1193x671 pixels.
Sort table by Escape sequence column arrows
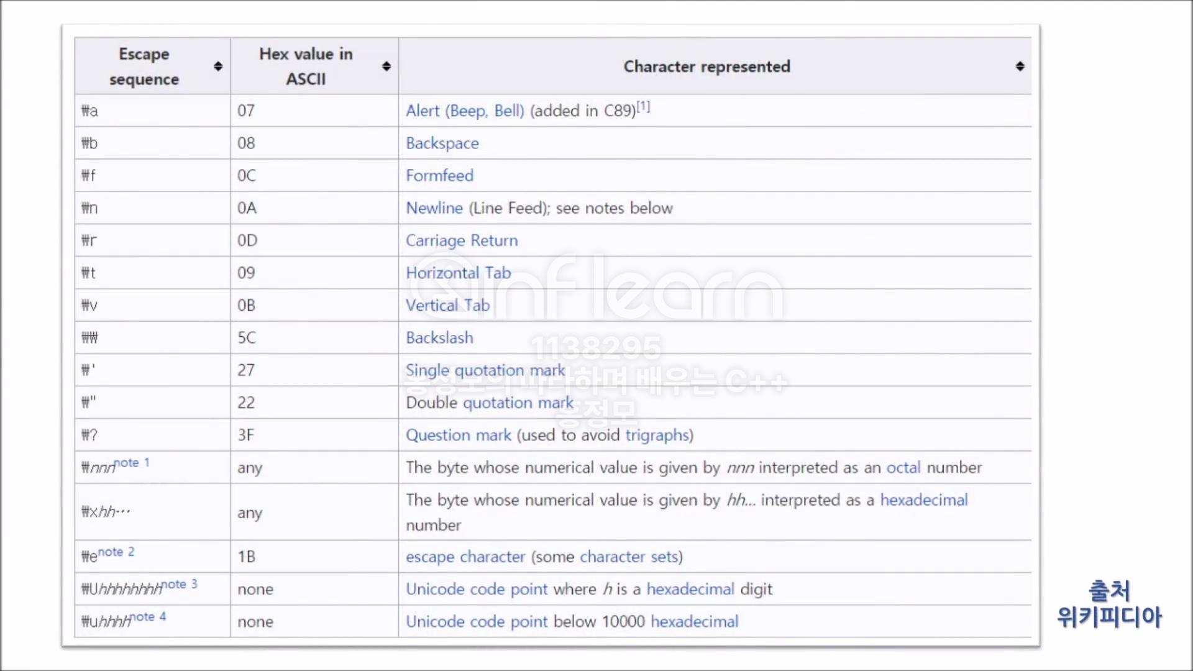[x=218, y=66]
